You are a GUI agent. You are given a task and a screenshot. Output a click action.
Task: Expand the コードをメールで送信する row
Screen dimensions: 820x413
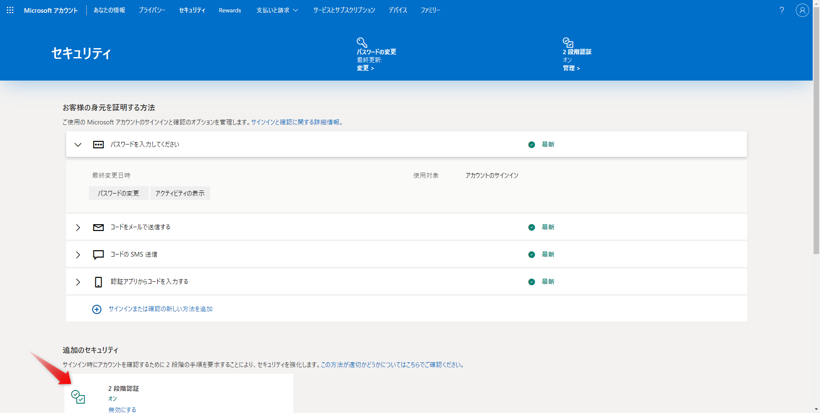[78, 228]
